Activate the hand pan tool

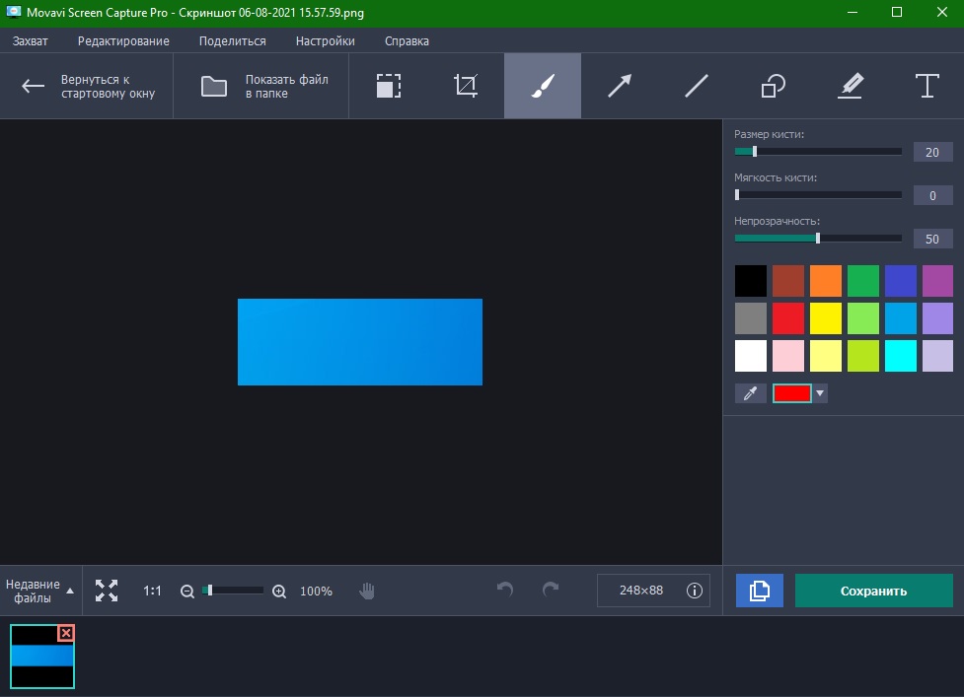(366, 591)
